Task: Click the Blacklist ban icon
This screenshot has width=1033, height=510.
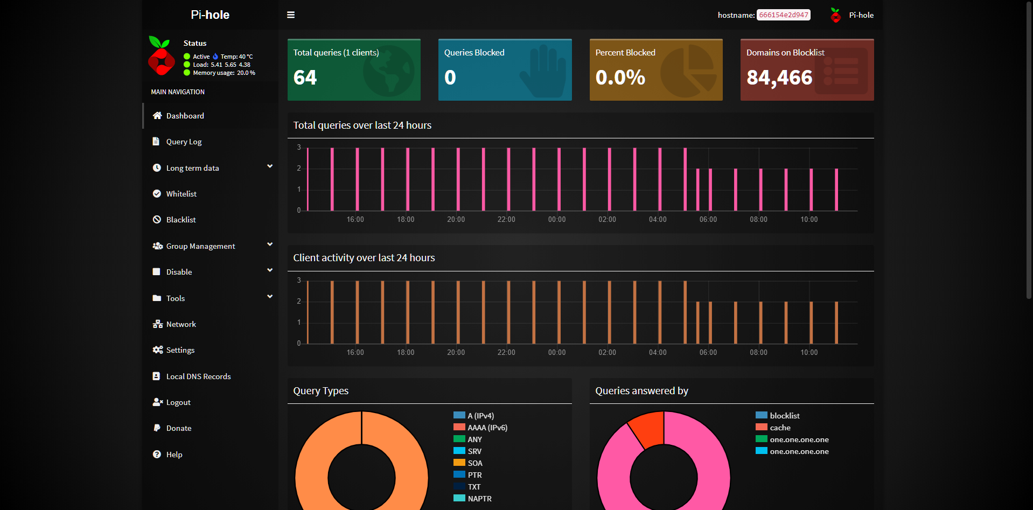Action: [157, 220]
